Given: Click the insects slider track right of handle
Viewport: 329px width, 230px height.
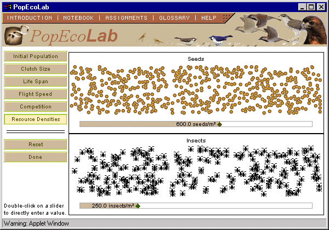Looking at the screenshot, I should 226,205.
